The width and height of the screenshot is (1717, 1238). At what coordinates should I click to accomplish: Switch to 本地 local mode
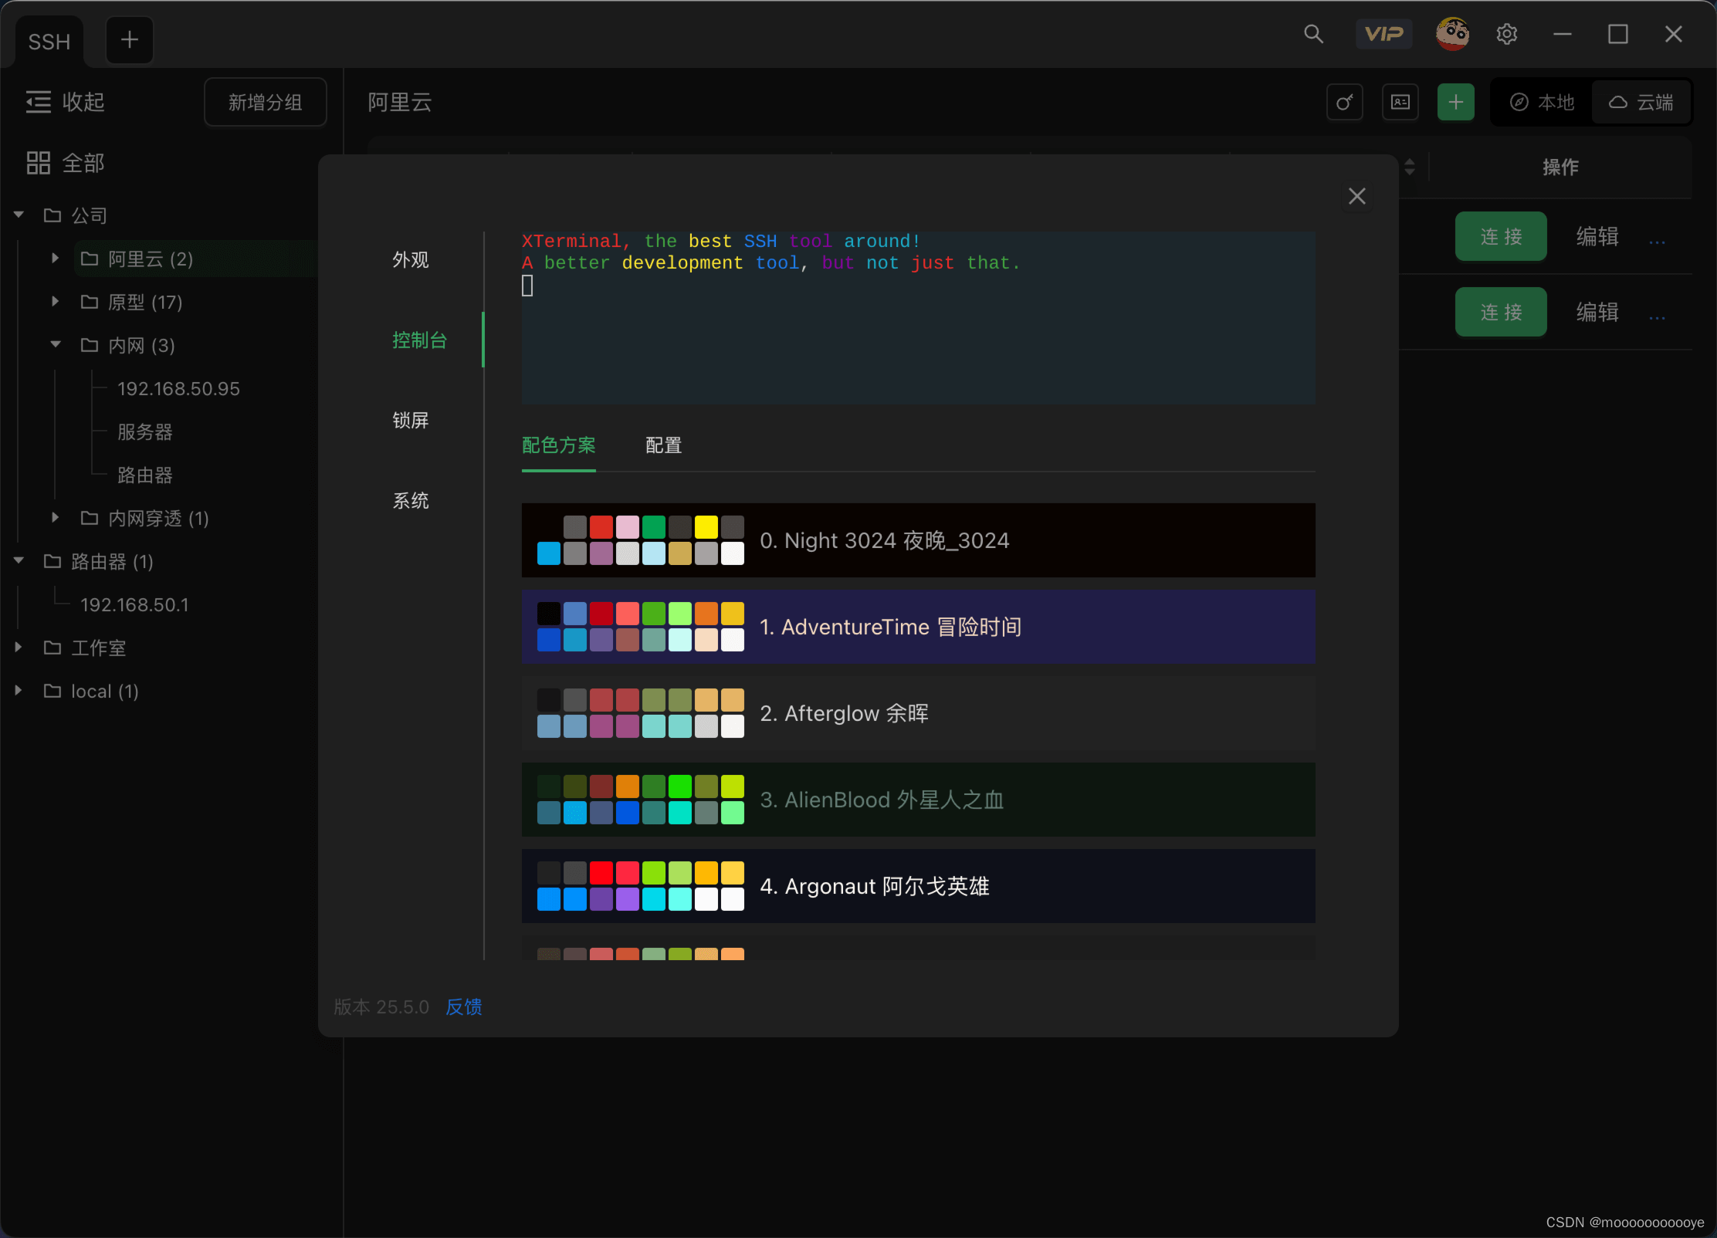pyautogui.click(x=1542, y=102)
